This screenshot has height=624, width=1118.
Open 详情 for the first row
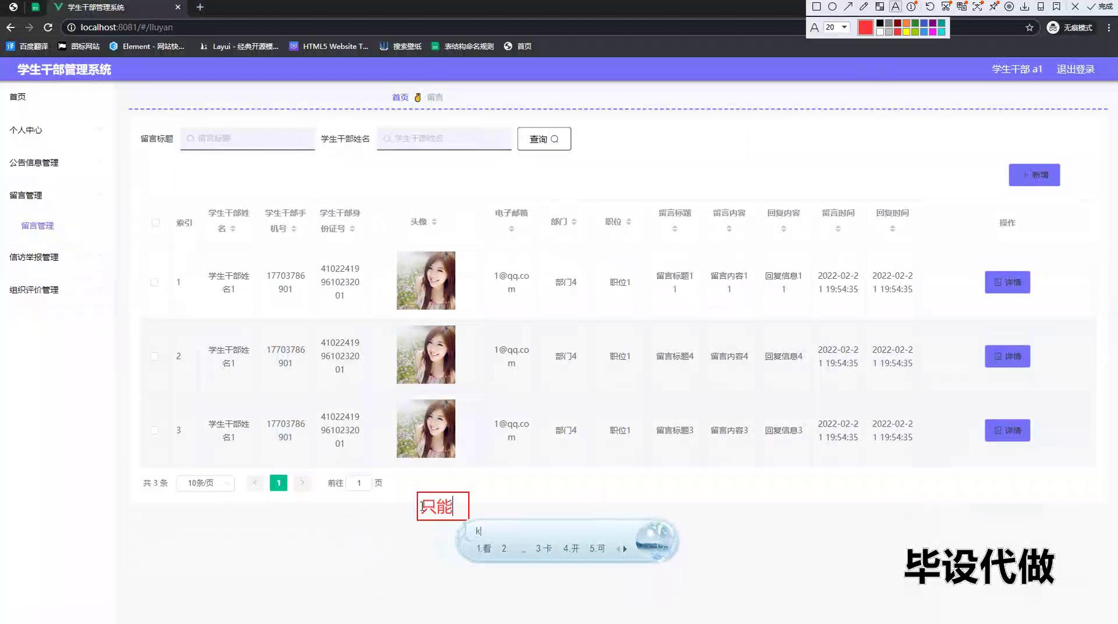click(1007, 282)
